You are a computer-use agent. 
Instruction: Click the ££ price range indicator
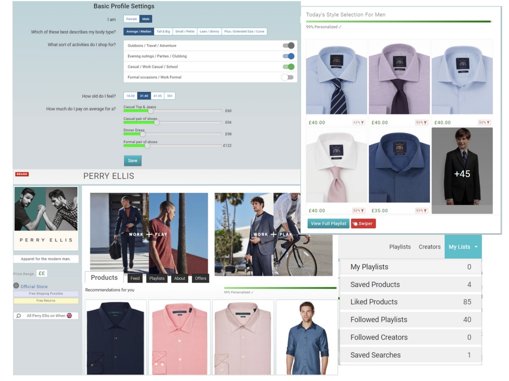[42, 273]
